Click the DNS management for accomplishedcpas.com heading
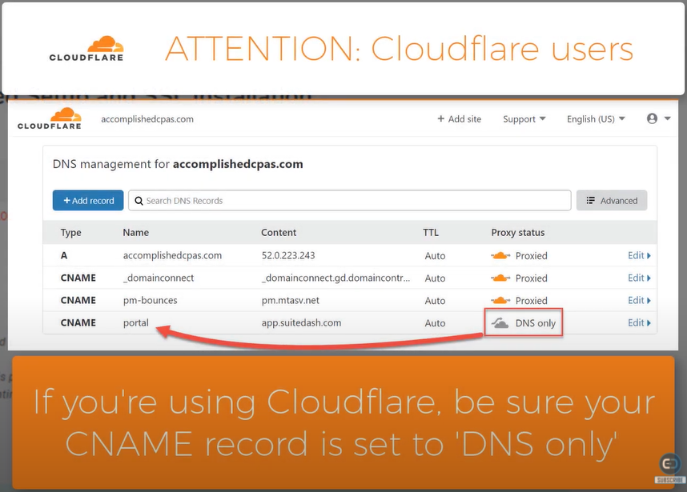This screenshot has height=492, width=687. (178, 164)
